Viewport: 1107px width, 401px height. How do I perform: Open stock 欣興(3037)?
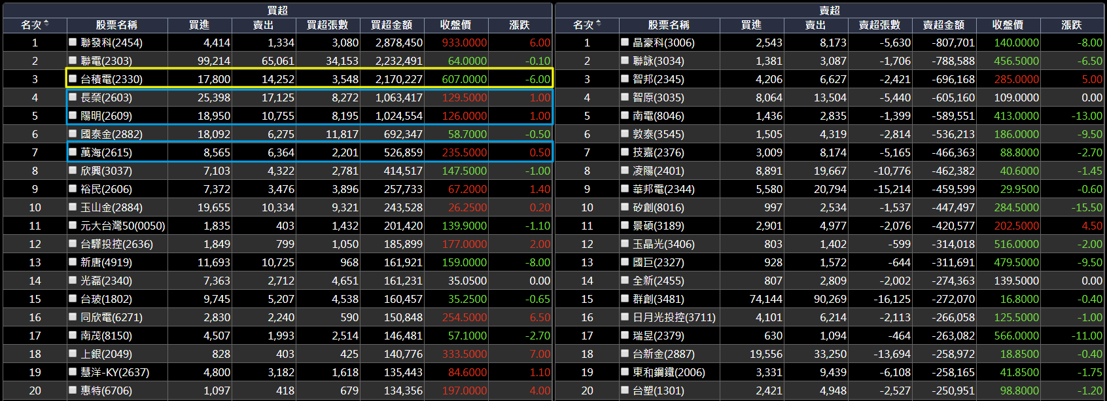(x=106, y=171)
